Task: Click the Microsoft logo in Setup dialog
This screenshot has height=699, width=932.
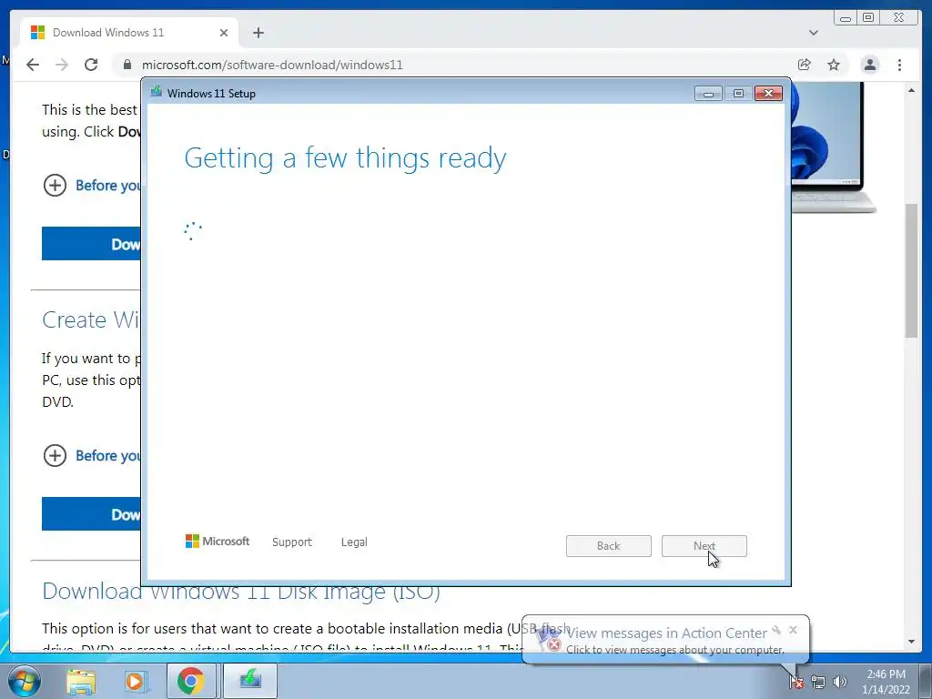Action: [218, 542]
